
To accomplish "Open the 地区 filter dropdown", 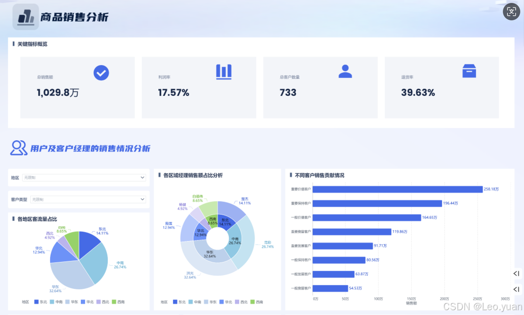I will [84, 177].
